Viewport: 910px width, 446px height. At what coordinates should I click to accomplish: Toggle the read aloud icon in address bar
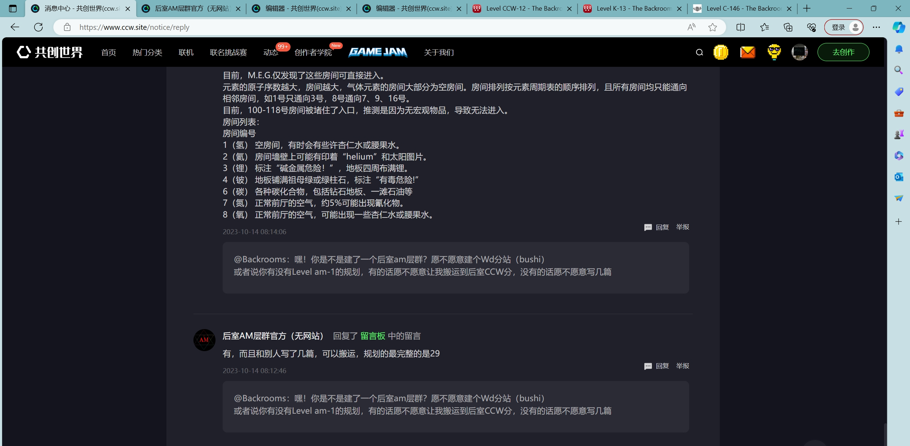[x=691, y=27]
